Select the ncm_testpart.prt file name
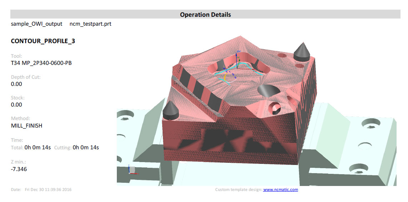The height and width of the screenshot is (202, 408). tap(90, 24)
